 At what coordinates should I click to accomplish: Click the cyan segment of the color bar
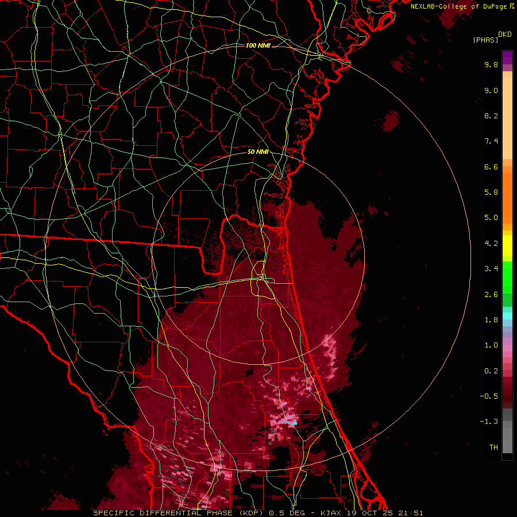507,316
